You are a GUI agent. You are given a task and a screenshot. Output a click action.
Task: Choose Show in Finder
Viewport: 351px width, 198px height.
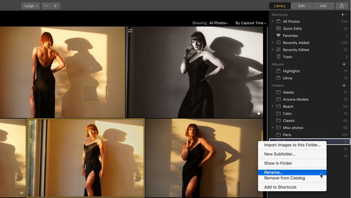[292, 163]
